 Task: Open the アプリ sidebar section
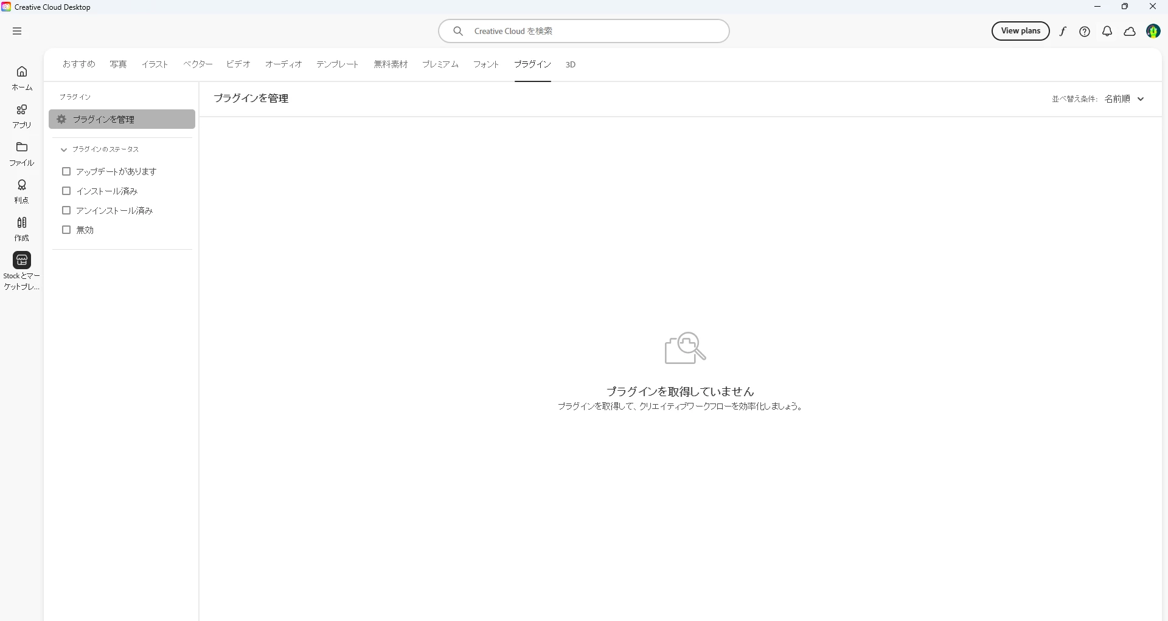click(x=22, y=116)
